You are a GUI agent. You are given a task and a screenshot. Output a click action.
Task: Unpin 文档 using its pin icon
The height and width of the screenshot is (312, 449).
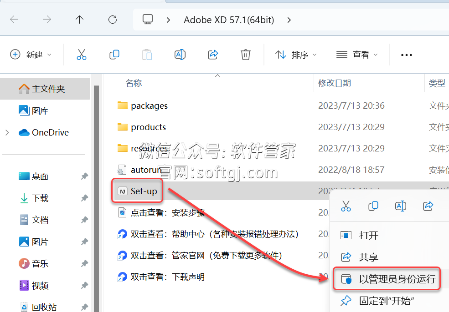pos(84,220)
